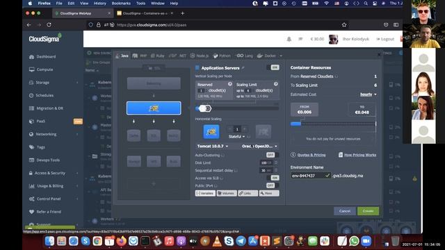Image resolution: width=445 pixels, height=250 pixels.
Task: Click the SQL database node block
Action: click(x=154, y=135)
